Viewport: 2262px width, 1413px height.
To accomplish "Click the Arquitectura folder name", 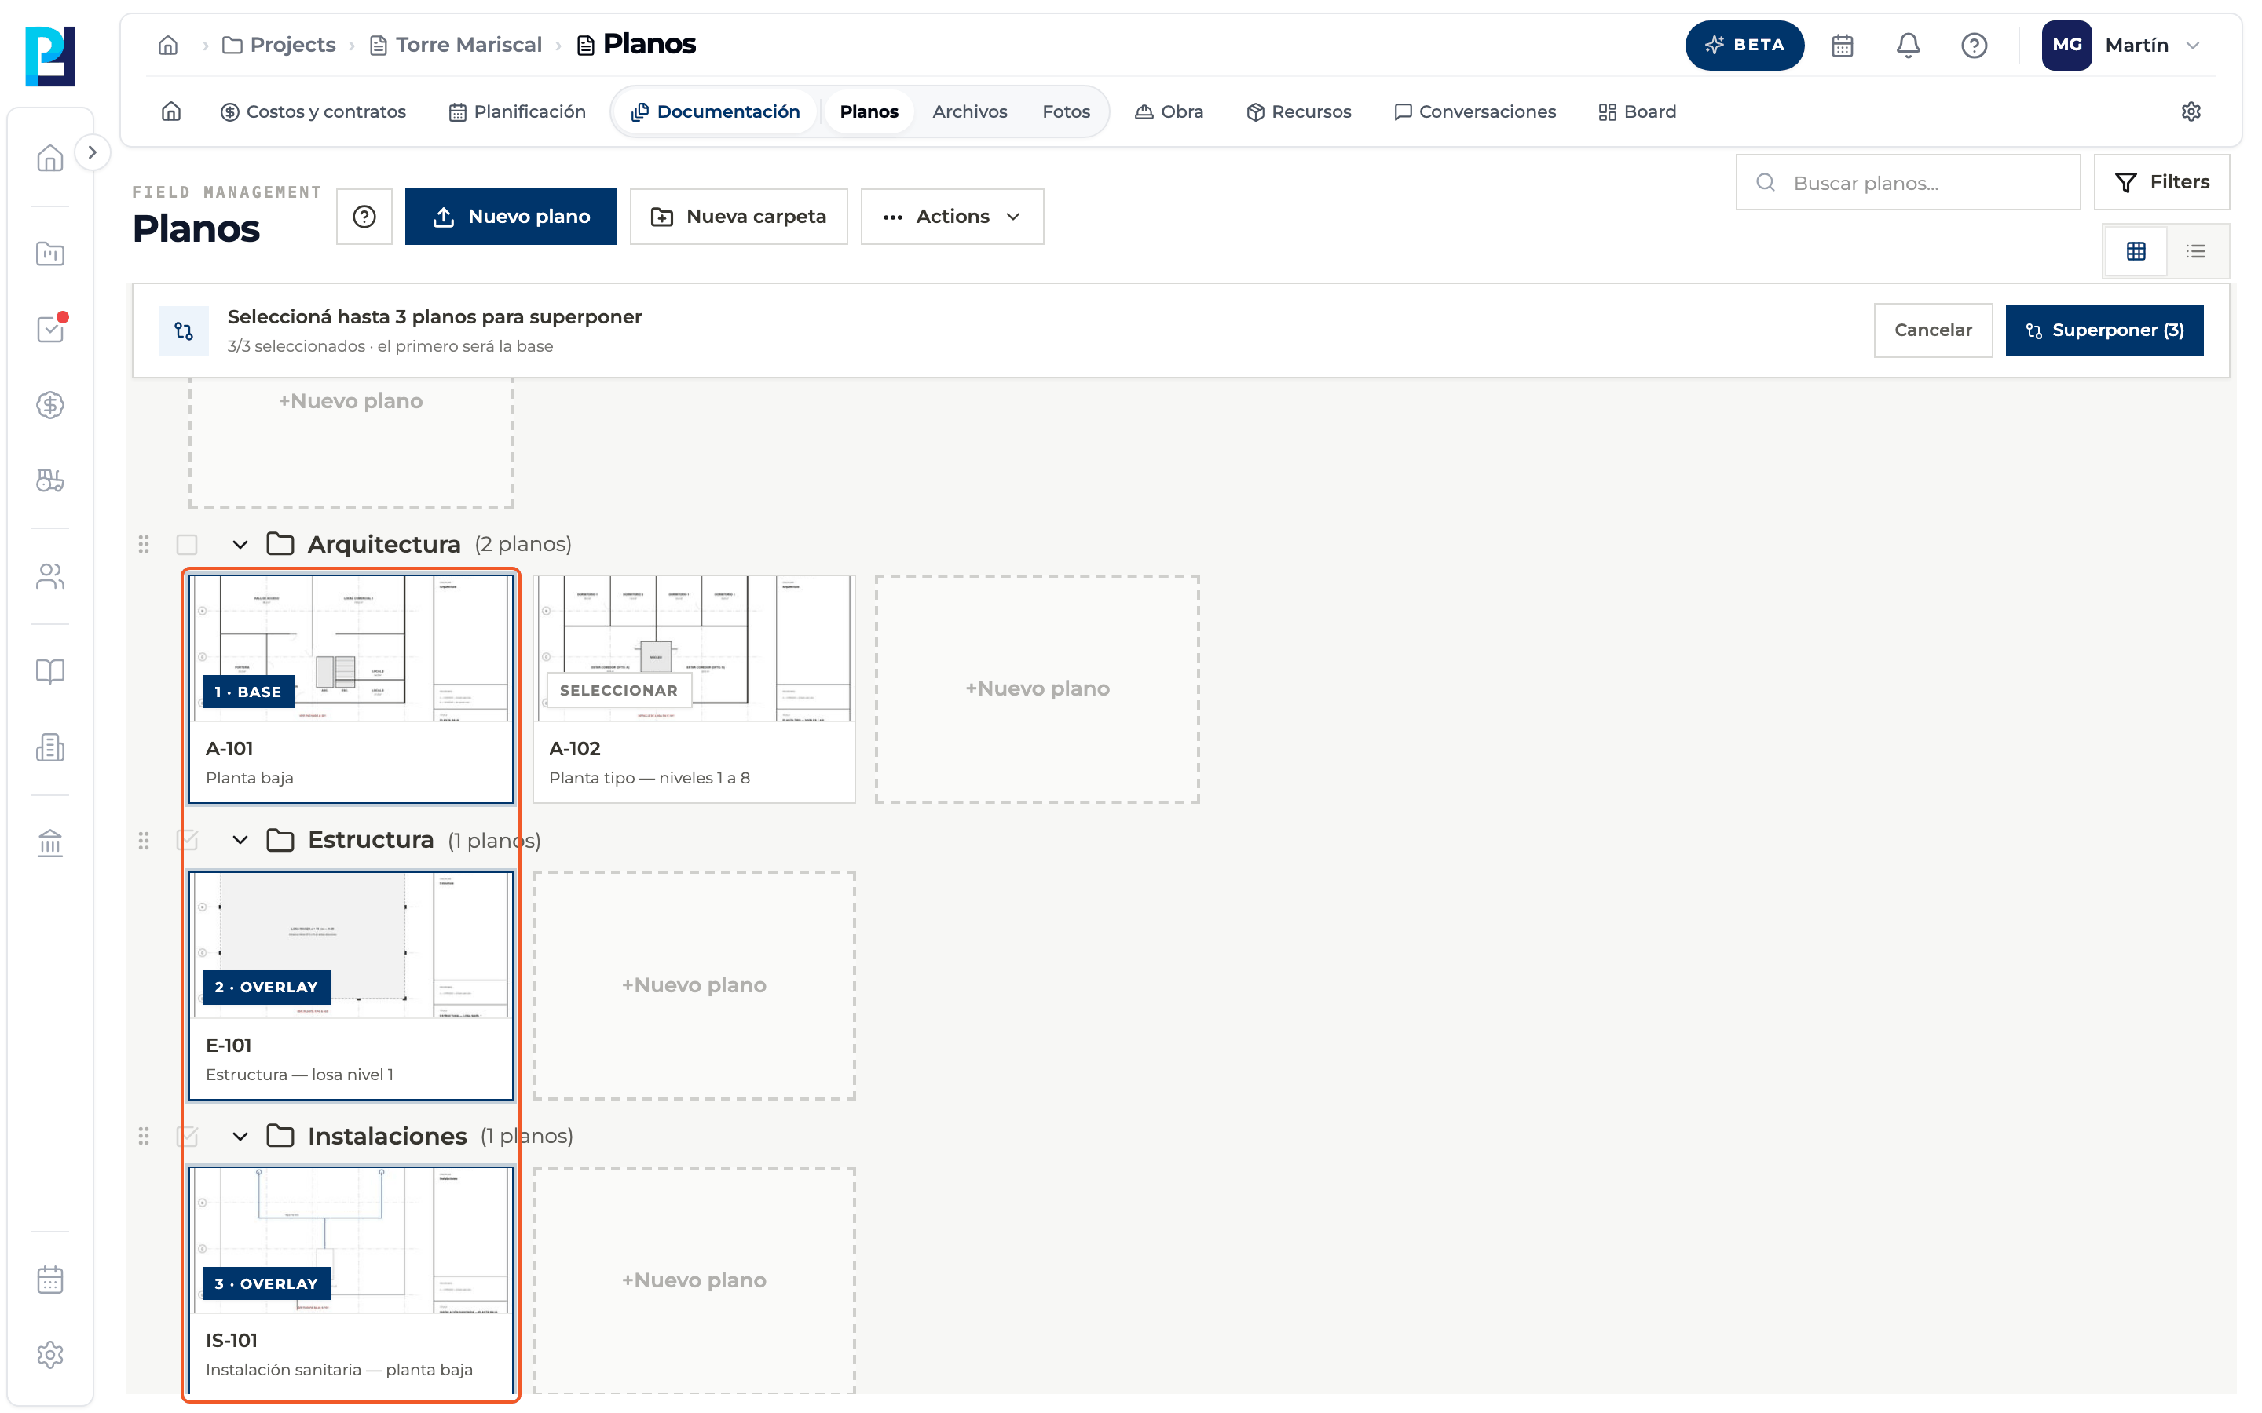I will pos(384,544).
